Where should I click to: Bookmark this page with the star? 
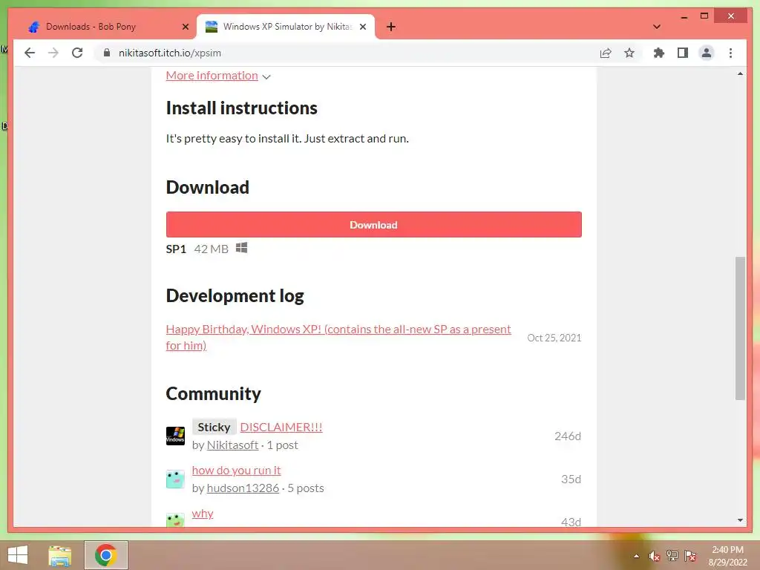(629, 53)
